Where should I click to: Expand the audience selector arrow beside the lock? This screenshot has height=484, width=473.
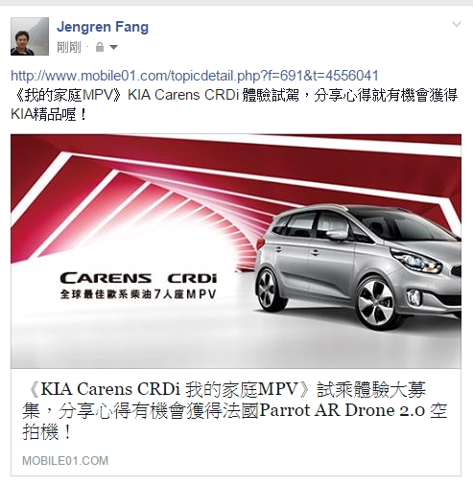[x=113, y=48]
